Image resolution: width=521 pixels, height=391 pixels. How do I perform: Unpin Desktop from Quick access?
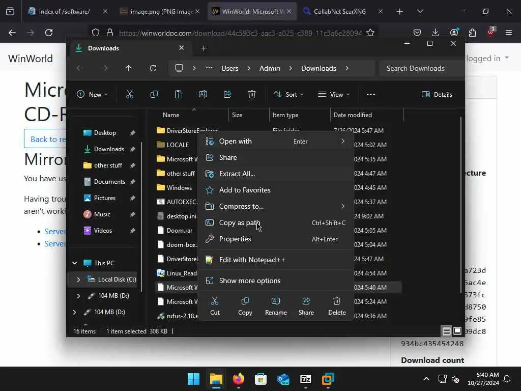[133, 133]
